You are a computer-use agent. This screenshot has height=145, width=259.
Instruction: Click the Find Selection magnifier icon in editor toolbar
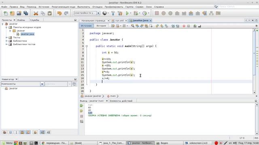pos(132,26)
